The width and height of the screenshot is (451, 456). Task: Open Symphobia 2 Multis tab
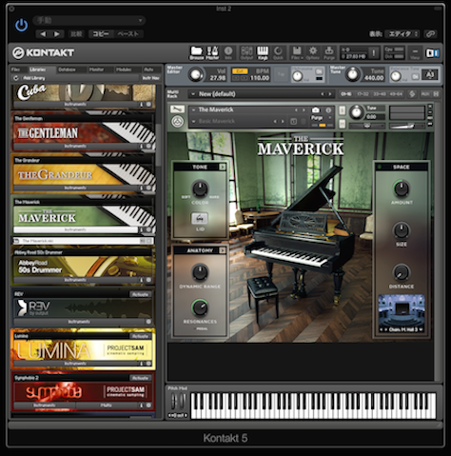pyautogui.click(x=106, y=406)
